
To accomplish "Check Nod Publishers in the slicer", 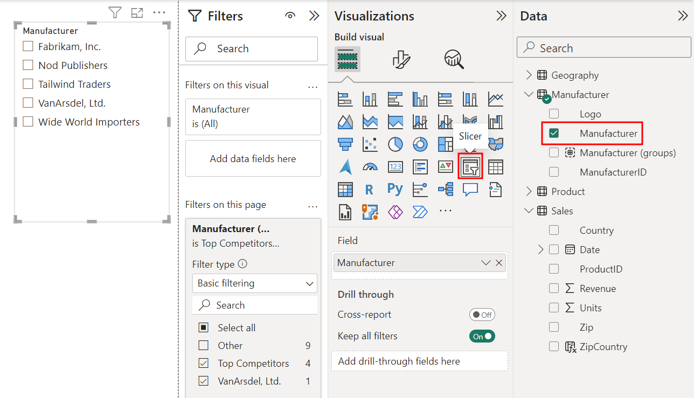I will pyautogui.click(x=28, y=66).
